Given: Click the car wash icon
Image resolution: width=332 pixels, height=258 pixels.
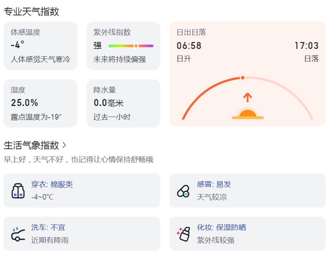Looking at the screenshot, I should (18, 234).
